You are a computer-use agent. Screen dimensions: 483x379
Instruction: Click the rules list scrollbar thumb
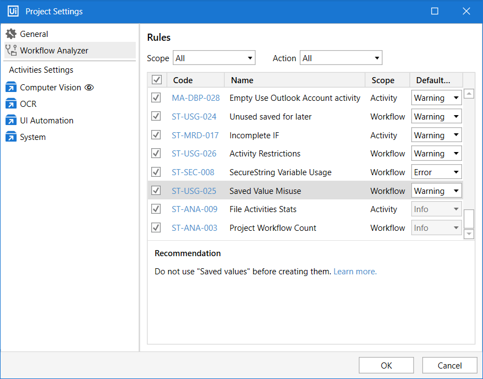click(469, 219)
